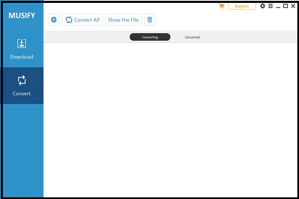Click the Show the File button
299x199 pixels.
[x=123, y=20]
